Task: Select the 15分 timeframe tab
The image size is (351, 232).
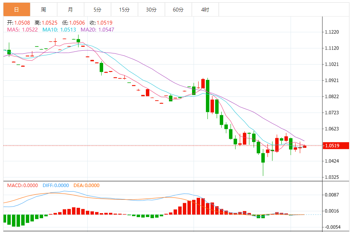Action: 124,10
